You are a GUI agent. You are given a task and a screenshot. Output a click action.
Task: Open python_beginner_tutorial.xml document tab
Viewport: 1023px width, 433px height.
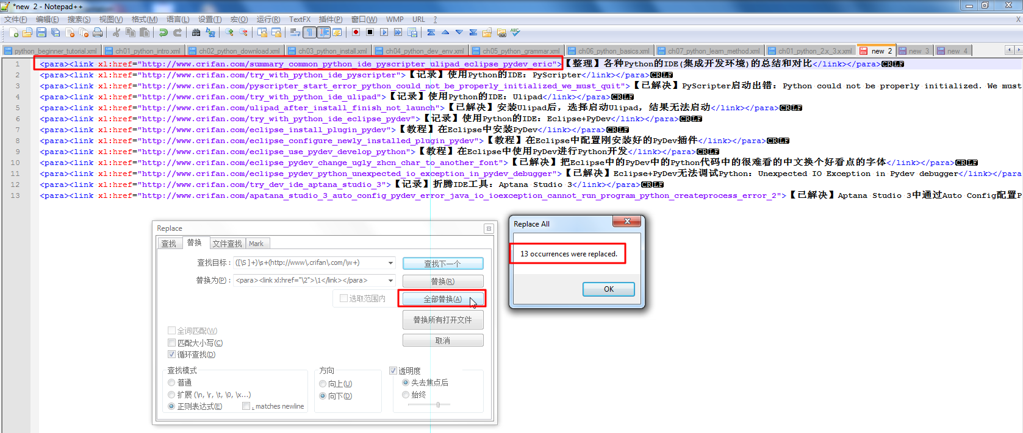click(51, 51)
